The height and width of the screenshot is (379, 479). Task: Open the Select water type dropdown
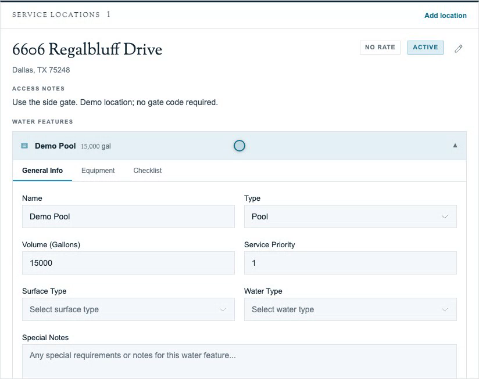coord(351,309)
